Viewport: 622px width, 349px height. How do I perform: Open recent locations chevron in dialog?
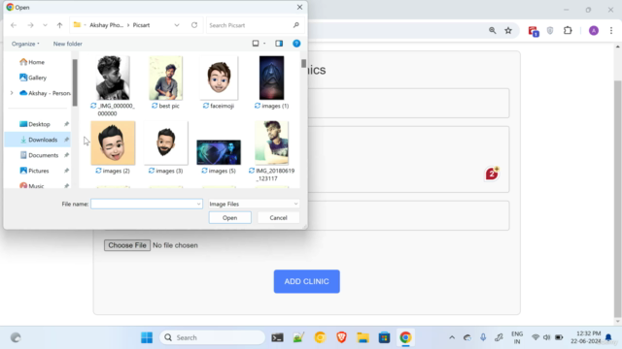45,25
